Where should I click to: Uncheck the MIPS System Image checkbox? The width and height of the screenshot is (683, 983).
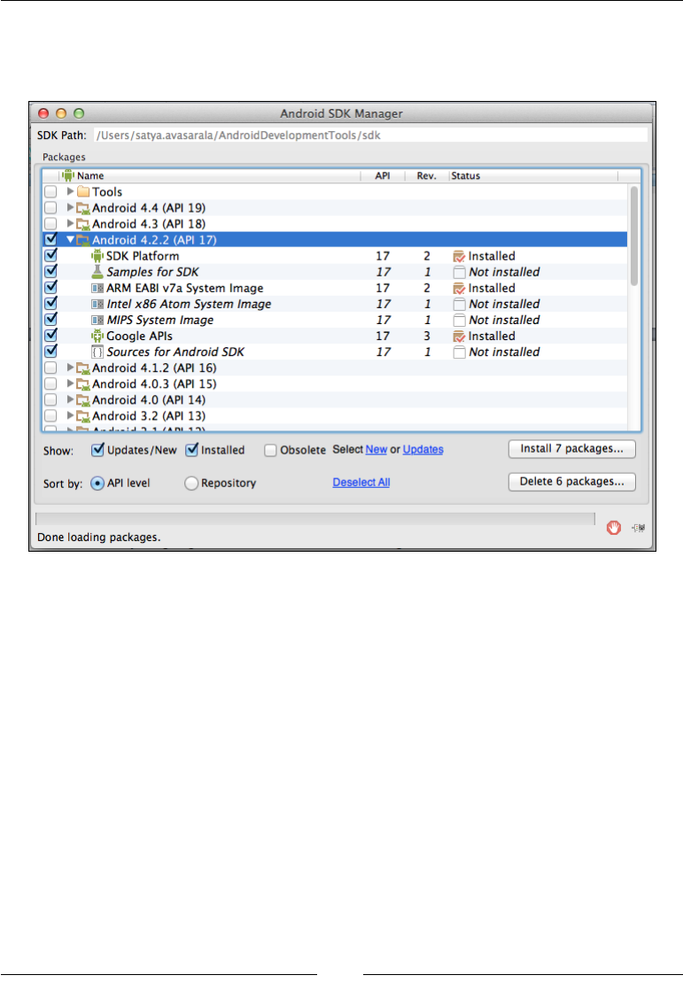click(x=50, y=320)
